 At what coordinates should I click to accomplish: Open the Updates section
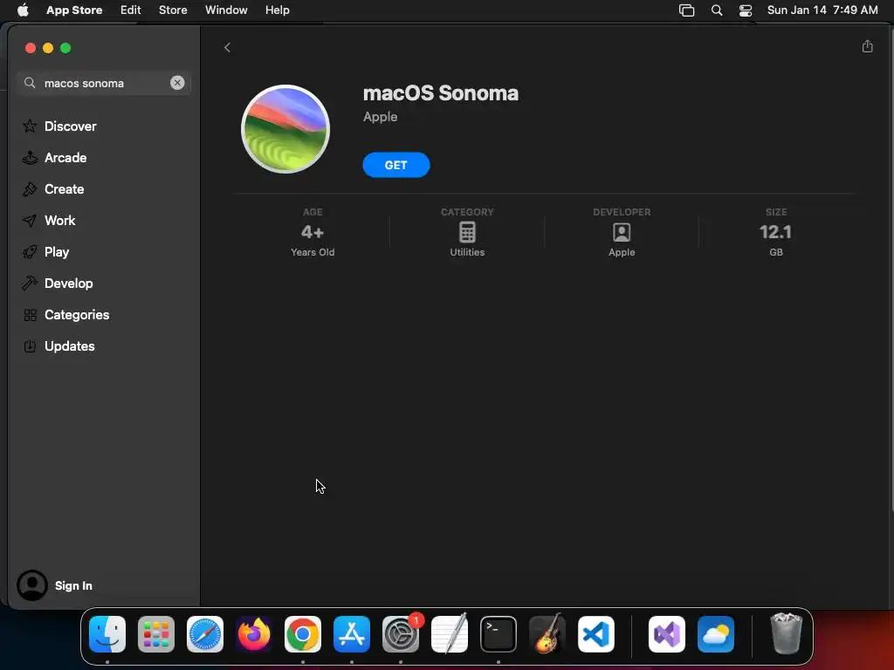point(58,345)
